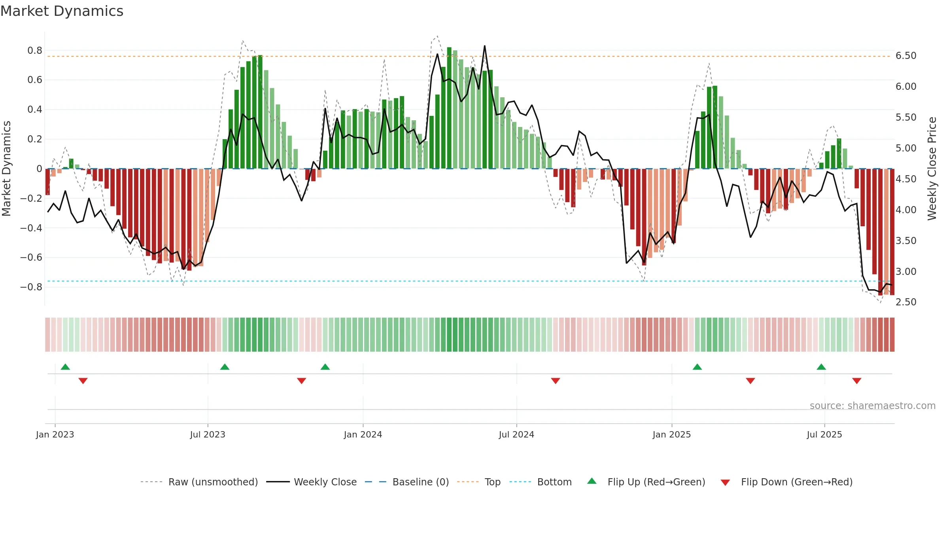The height and width of the screenshot is (534, 949).
Task: Toggle the Bottom legend entry
Action: pos(541,482)
